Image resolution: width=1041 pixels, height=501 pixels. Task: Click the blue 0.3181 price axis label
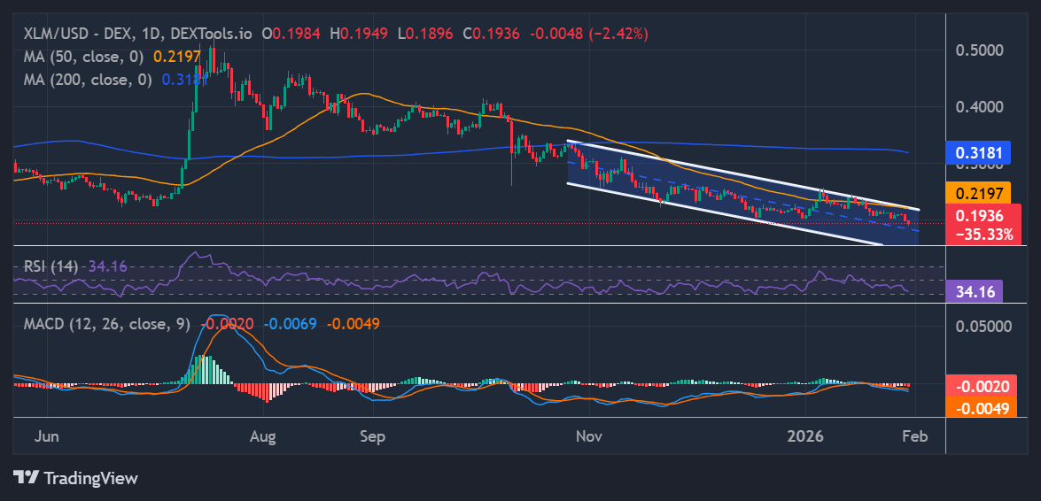(x=979, y=152)
